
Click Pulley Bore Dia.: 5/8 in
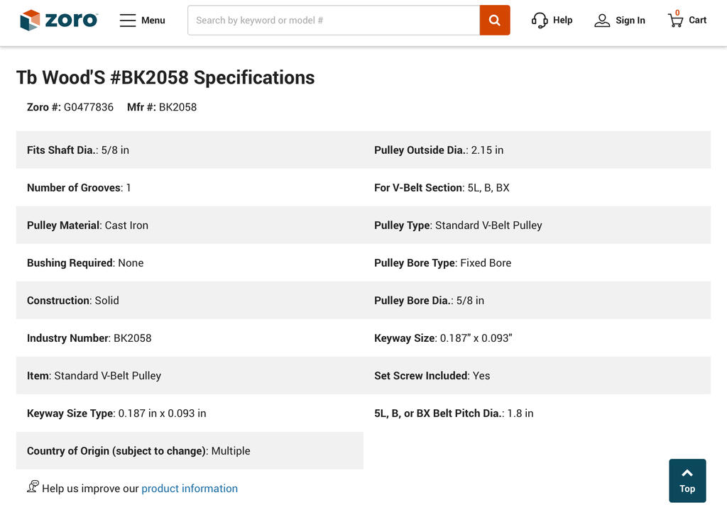click(537, 300)
